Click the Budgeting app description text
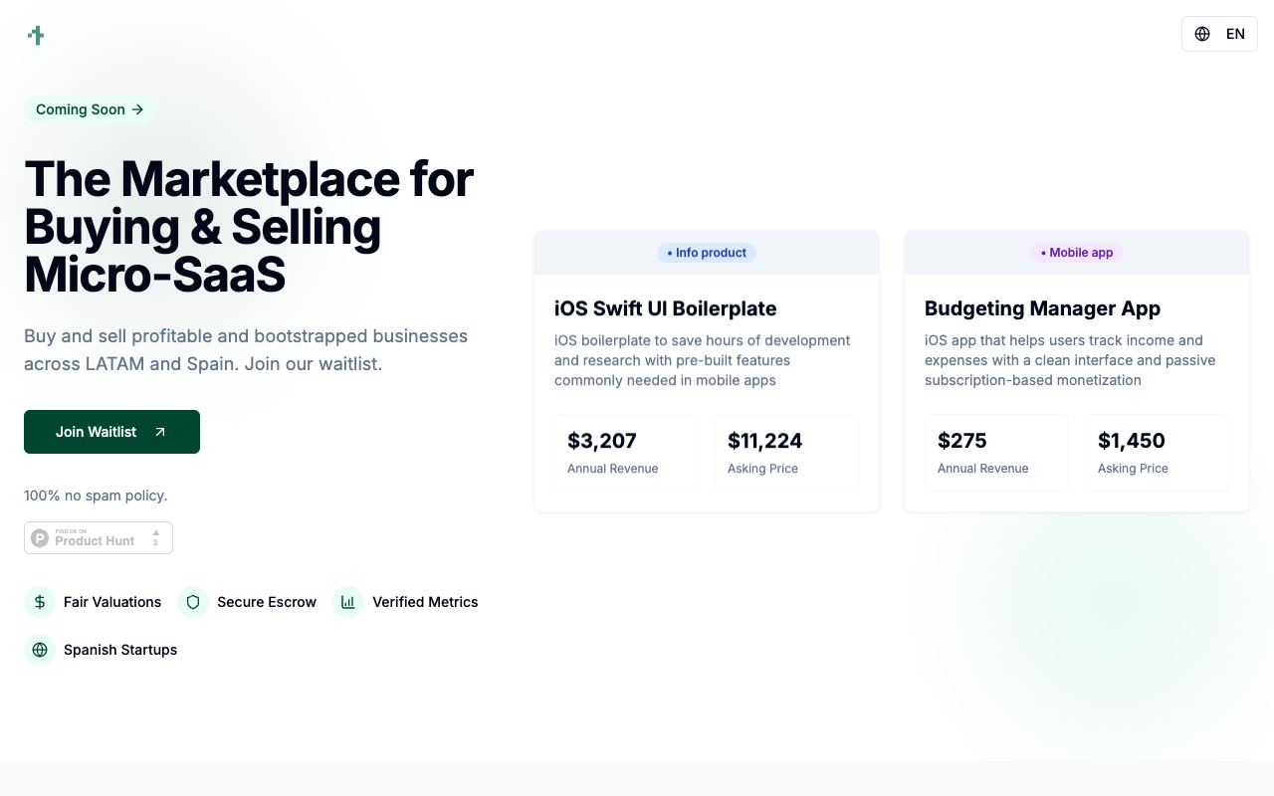Image resolution: width=1274 pixels, height=796 pixels. (x=1070, y=360)
